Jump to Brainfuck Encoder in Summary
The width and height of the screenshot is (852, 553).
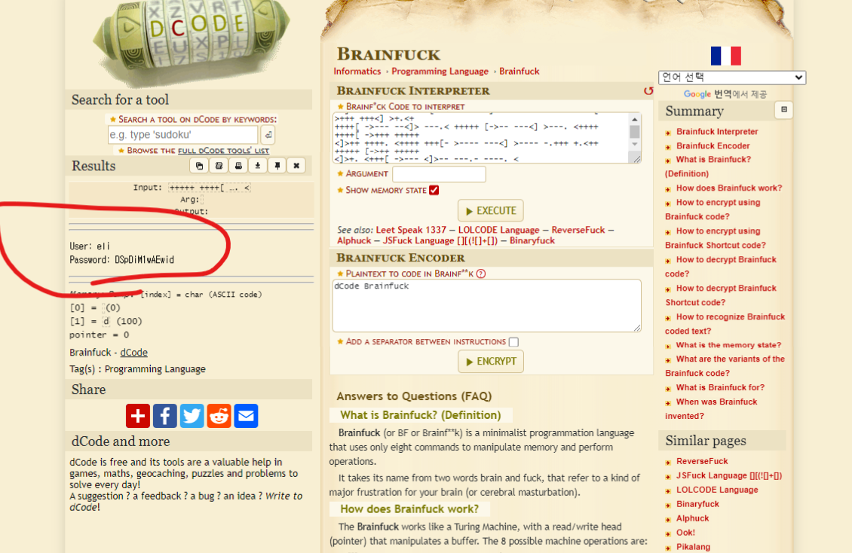(x=713, y=145)
